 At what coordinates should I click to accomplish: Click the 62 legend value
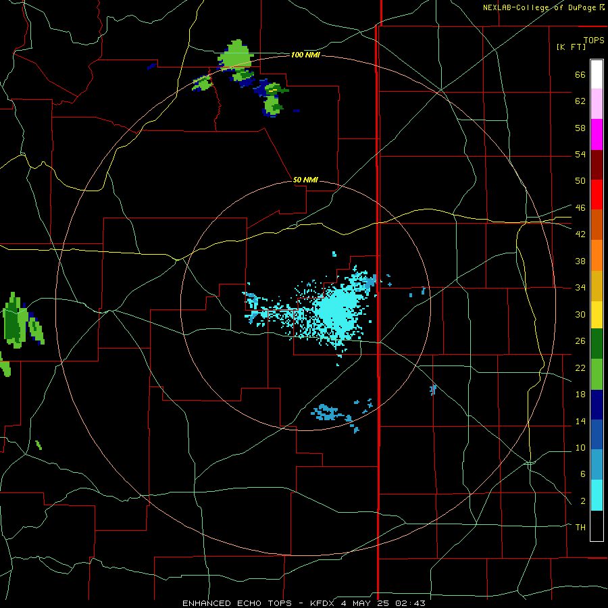[x=580, y=101]
